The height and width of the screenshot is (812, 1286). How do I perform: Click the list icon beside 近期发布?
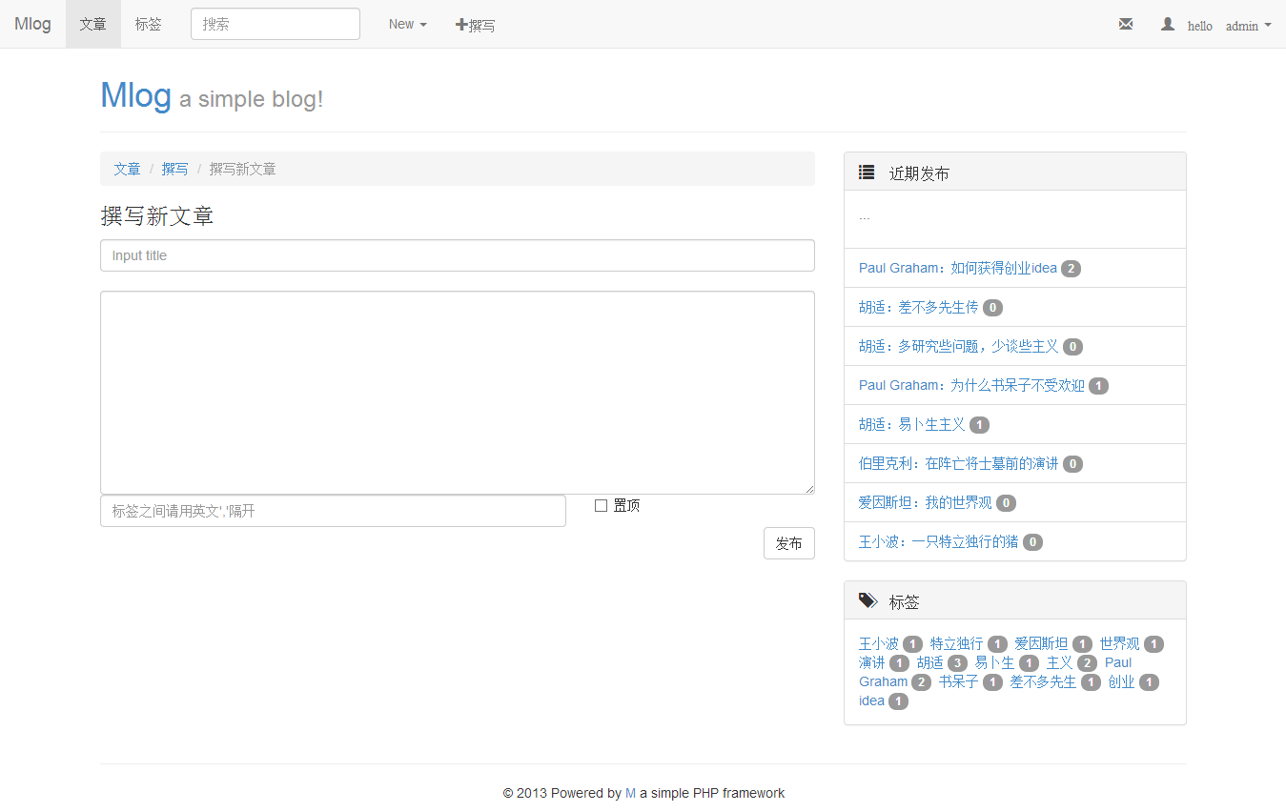pyautogui.click(x=867, y=173)
